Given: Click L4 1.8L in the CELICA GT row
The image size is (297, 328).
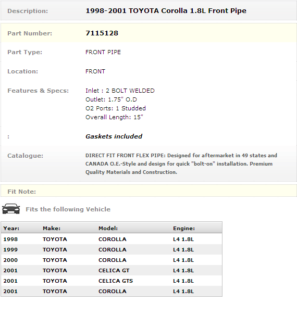Looking at the screenshot, I should tap(183, 271).
